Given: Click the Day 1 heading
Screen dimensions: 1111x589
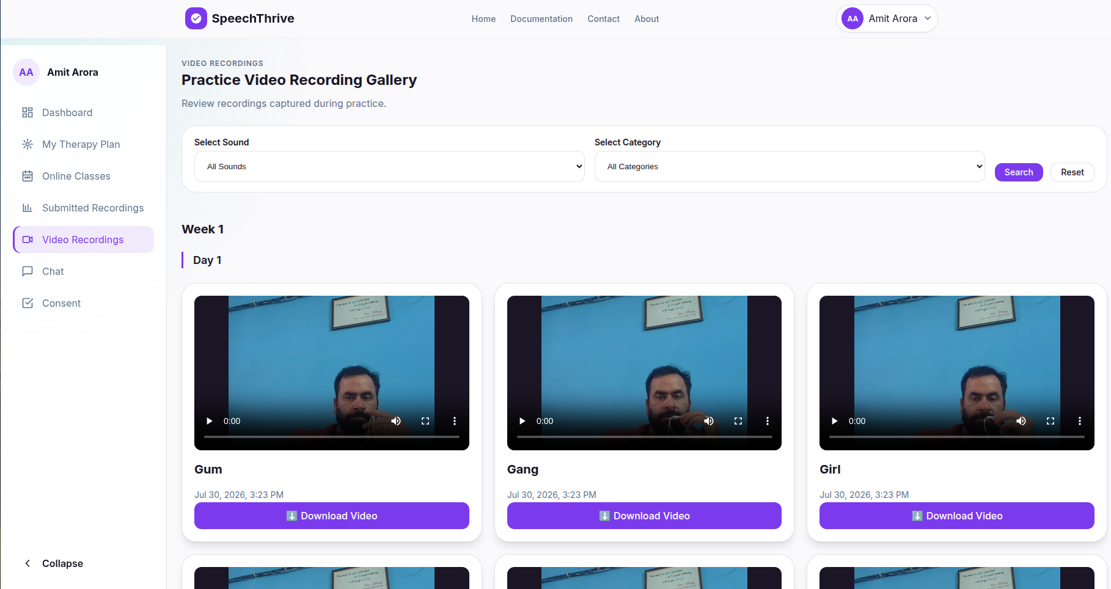Looking at the screenshot, I should pos(207,260).
